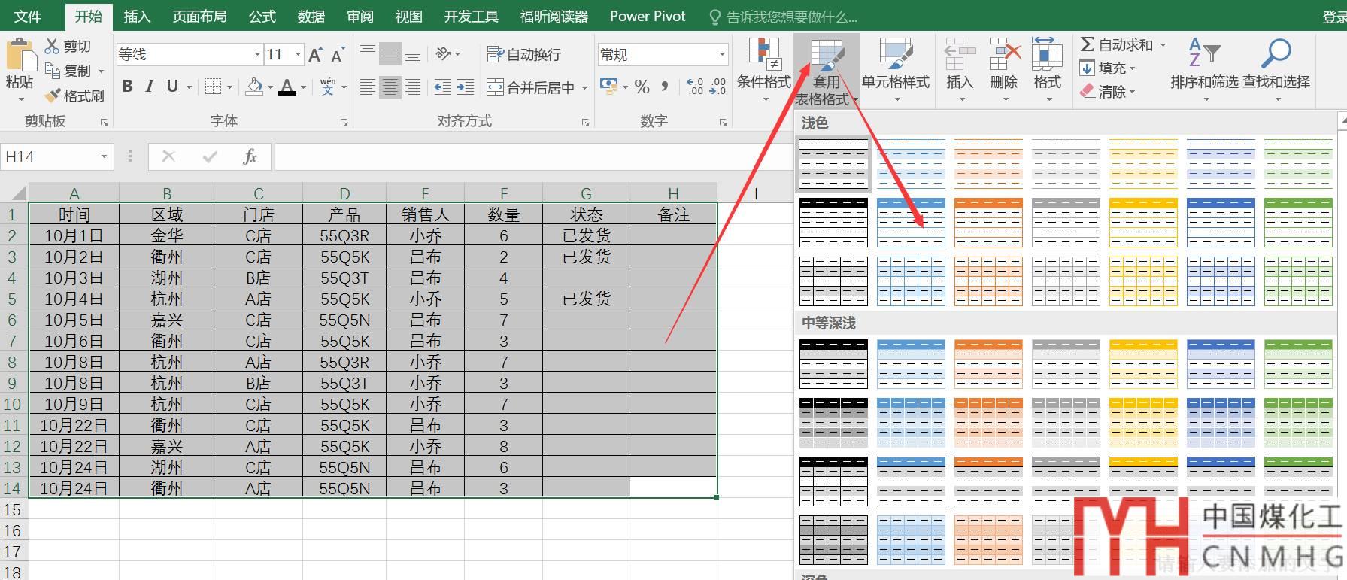Expand the number format dropdown (常规)
This screenshot has height=580, width=1347.
click(x=722, y=54)
